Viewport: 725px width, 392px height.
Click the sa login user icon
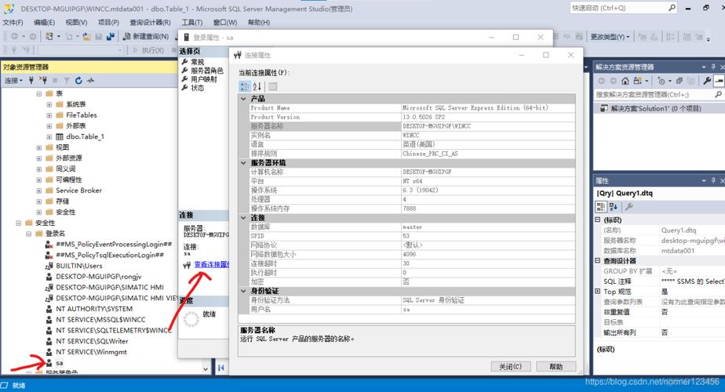(49, 363)
